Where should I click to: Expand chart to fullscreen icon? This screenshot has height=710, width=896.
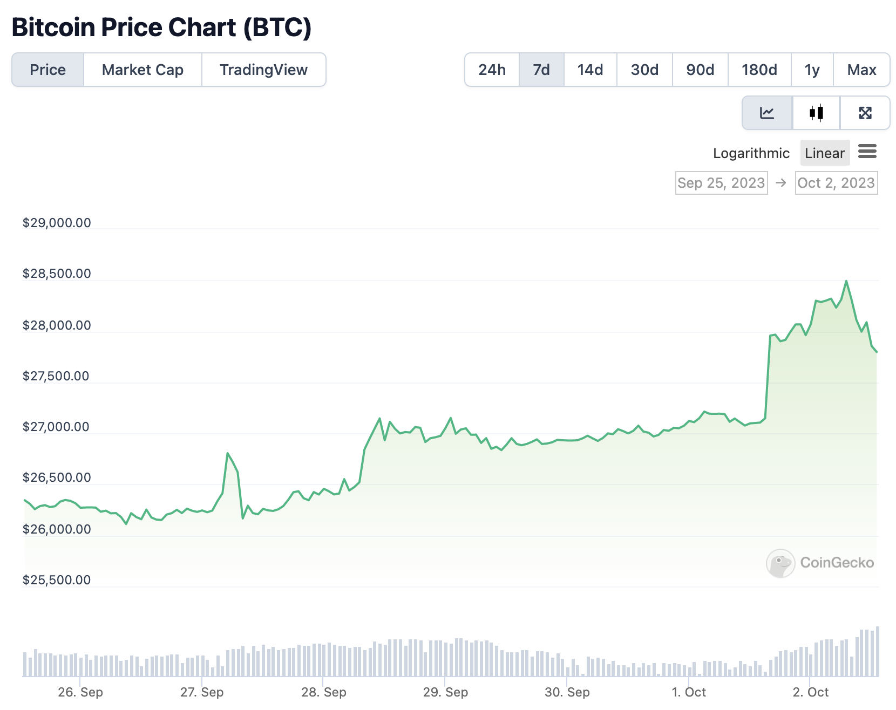coord(865,113)
